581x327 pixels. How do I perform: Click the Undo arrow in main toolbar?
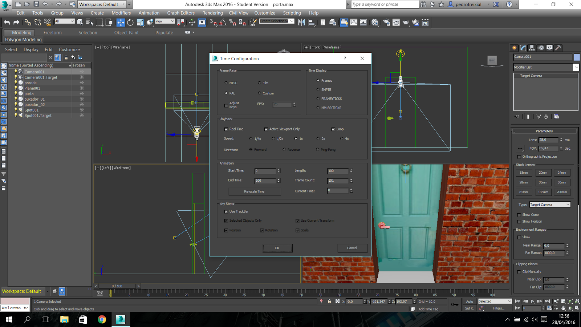point(7,23)
